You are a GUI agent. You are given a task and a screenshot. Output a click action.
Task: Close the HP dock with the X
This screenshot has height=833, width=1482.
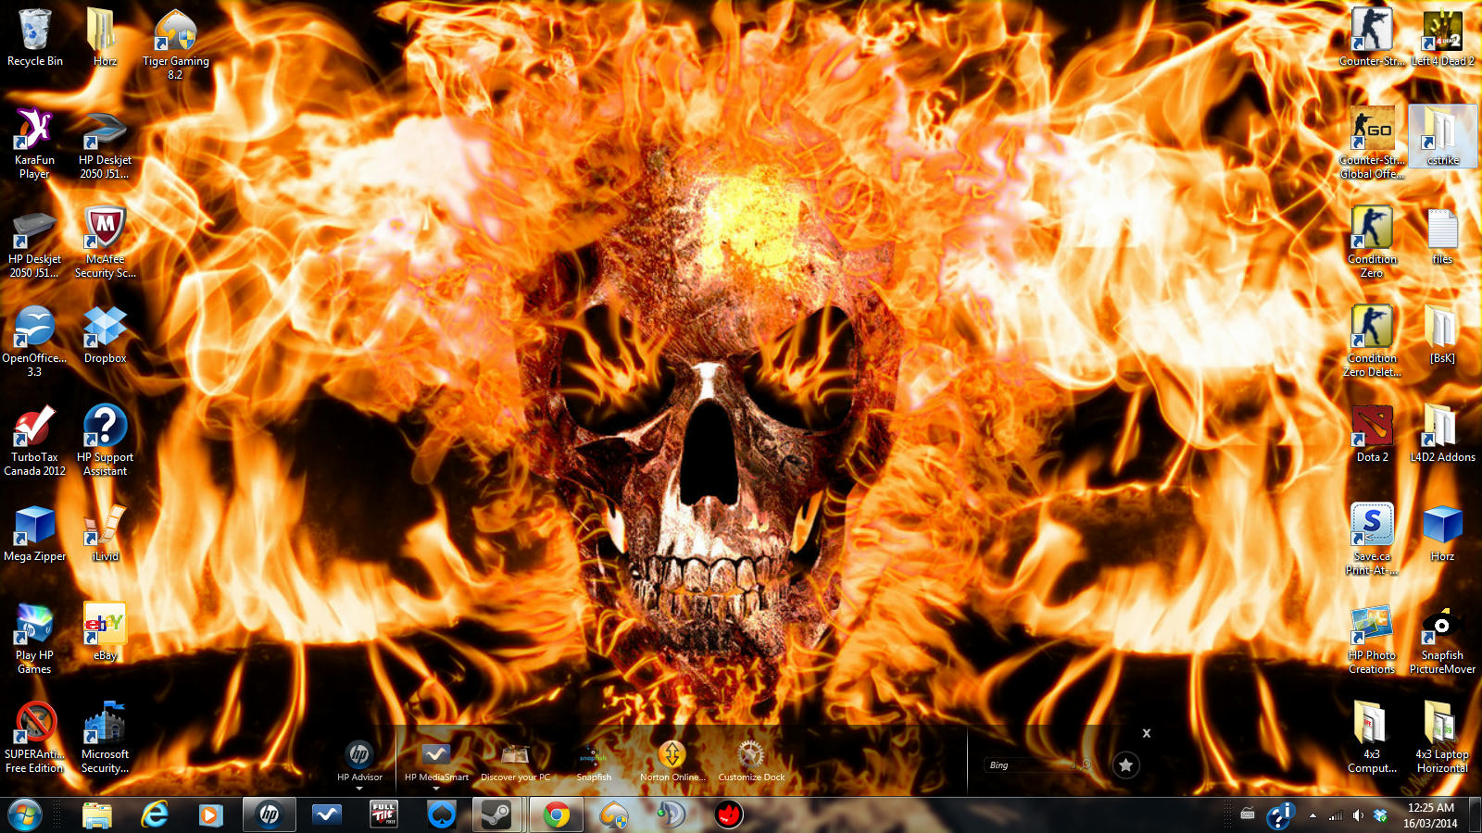(x=1147, y=733)
